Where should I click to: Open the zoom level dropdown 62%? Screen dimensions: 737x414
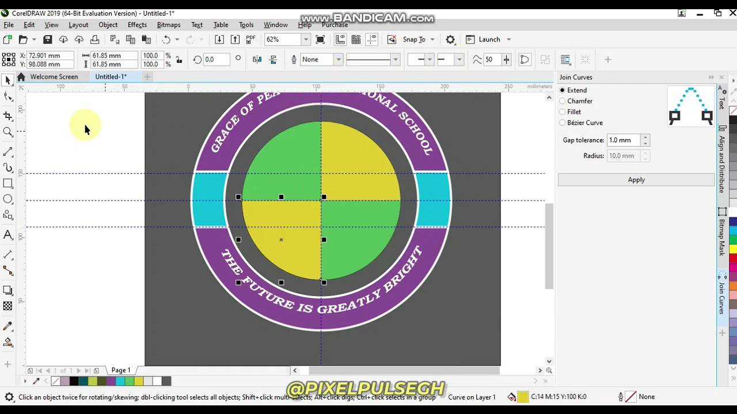point(306,39)
